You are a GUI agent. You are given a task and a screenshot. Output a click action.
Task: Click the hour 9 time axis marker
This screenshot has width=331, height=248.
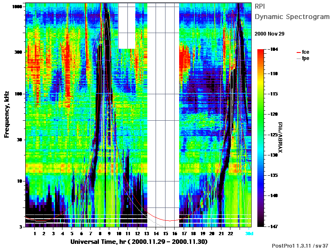click(x=109, y=234)
